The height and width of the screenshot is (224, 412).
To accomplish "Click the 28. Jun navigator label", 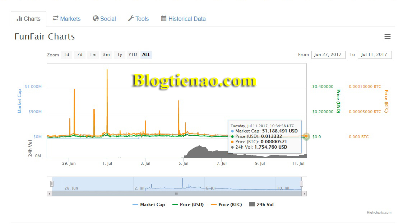I will pos(71,188).
